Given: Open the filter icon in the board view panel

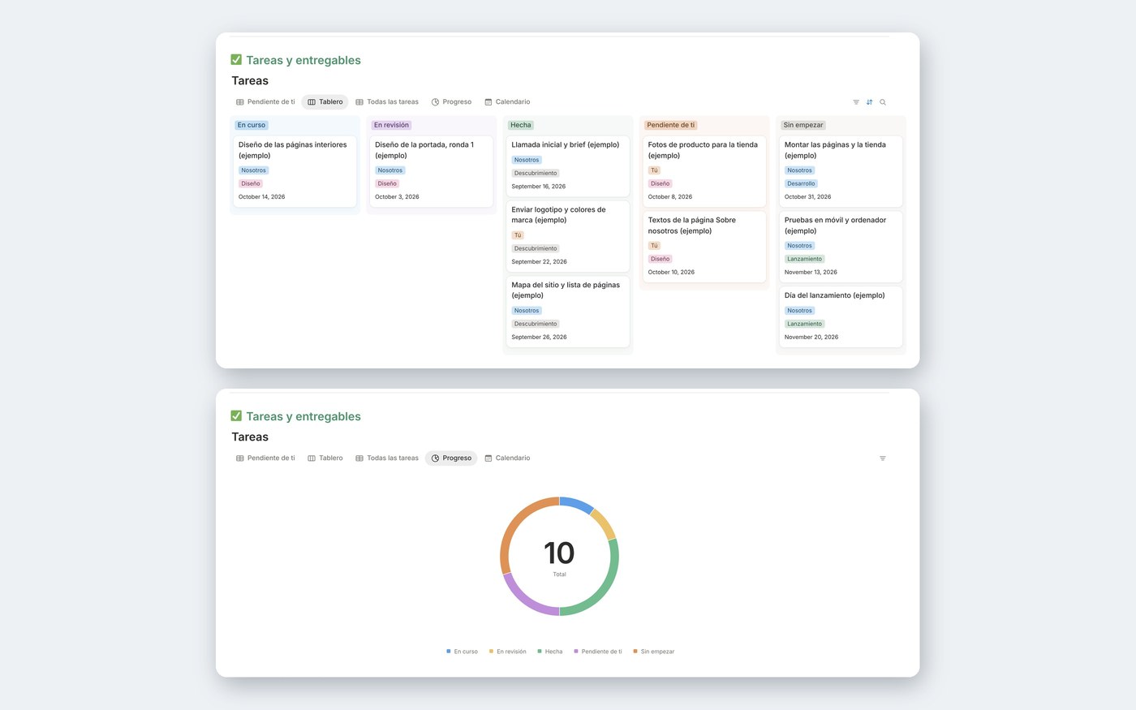Looking at the screenshot, I should tap(856, 102).
